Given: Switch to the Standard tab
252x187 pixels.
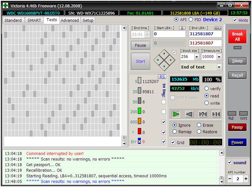Looking at the screenshot, I should click(x=13, y=20).
